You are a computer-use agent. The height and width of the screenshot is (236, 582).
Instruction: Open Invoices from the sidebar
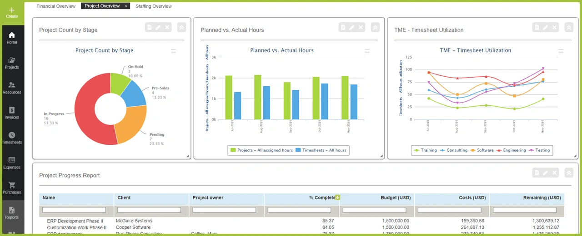(12, 113)
